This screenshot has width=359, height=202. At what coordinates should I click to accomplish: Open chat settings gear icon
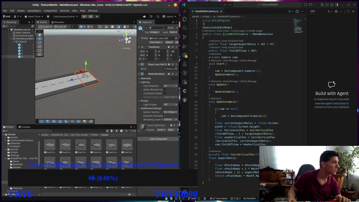(x=336, y=11)
